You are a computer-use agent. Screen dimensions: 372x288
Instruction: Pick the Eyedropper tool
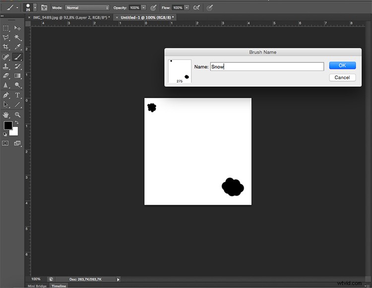17,47
